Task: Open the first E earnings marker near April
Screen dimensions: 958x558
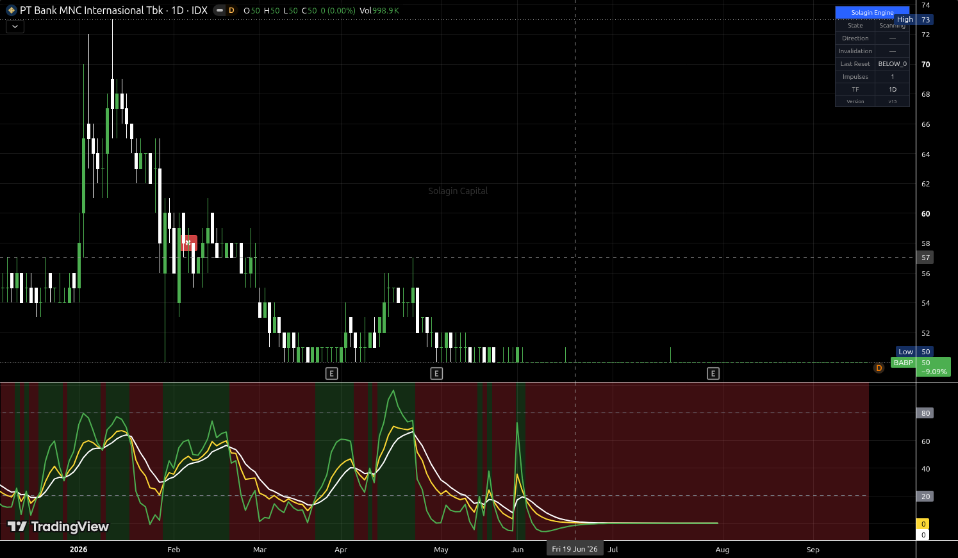Action: pyautogui.click(x=331, y=373)
